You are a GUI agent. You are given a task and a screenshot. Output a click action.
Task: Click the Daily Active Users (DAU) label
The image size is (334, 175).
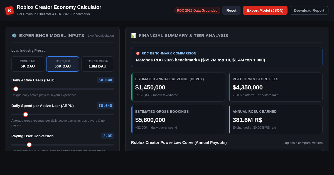[33, 80]
